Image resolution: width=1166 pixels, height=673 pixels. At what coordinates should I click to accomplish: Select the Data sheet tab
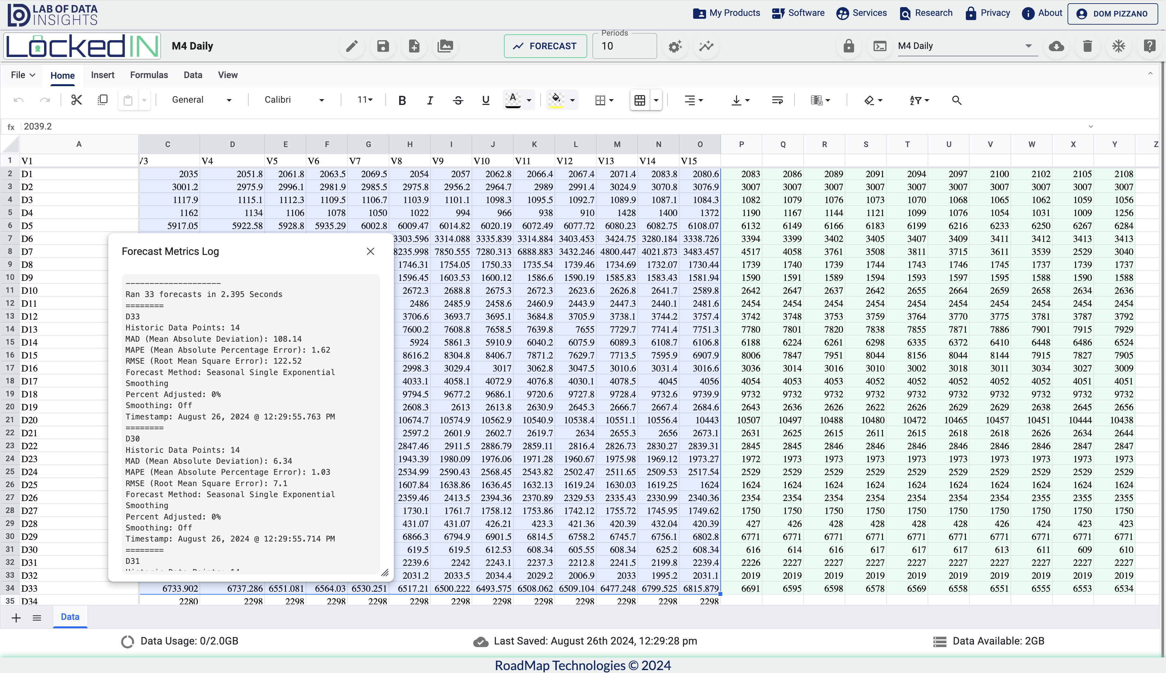(70, 617)
